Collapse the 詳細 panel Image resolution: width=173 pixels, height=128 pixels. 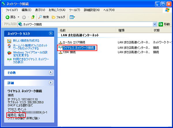(51, 83)
